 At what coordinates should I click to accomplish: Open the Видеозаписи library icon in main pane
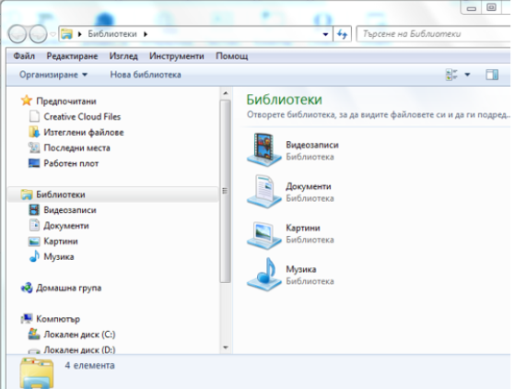264,149
